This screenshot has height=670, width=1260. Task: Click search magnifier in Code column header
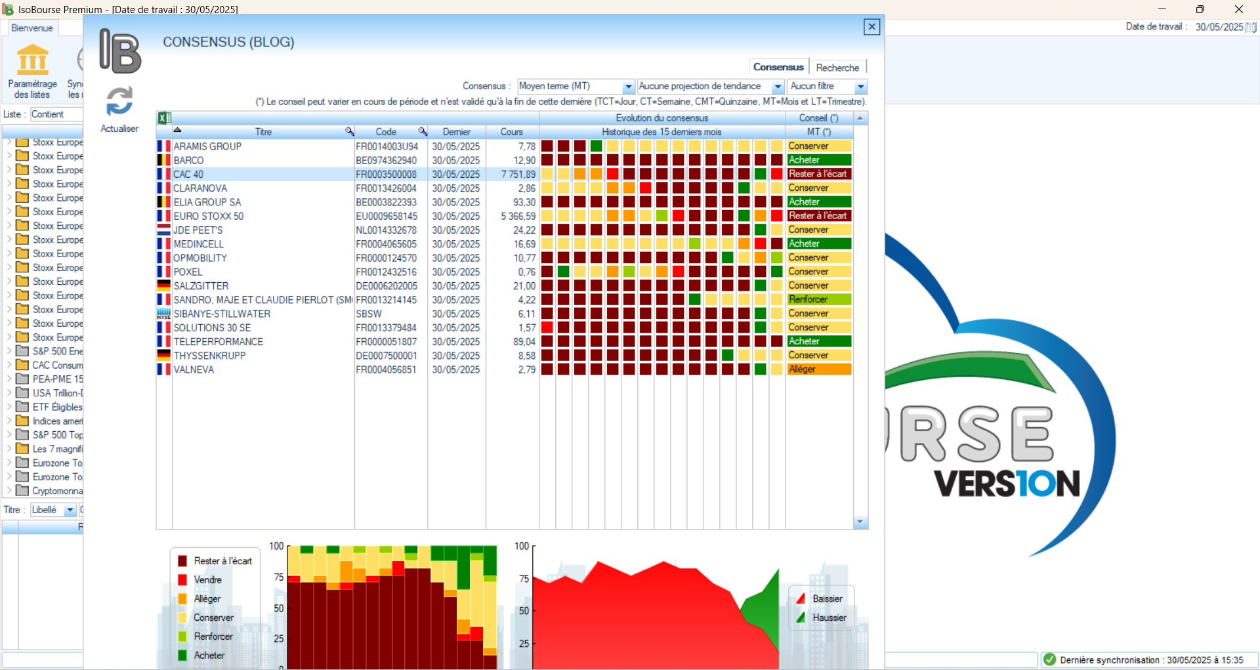coord(423,132)
